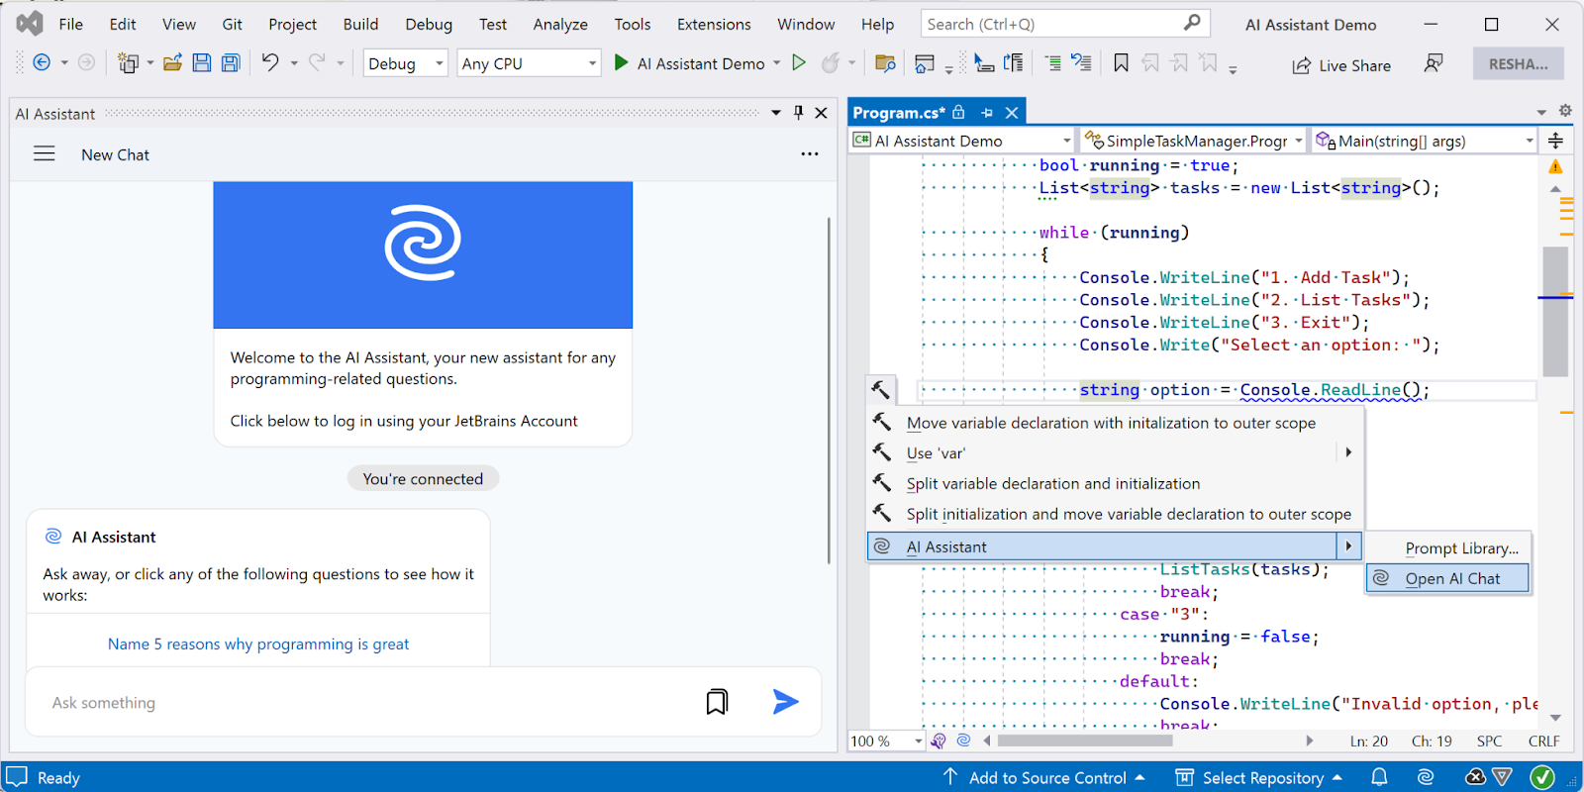Click the Save floppy disk icon
The image size is (1584, 792).
(x=202, y=63)
